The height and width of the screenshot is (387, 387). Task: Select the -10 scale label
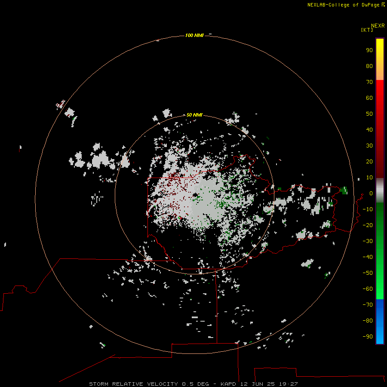click(x=368, y=209)
